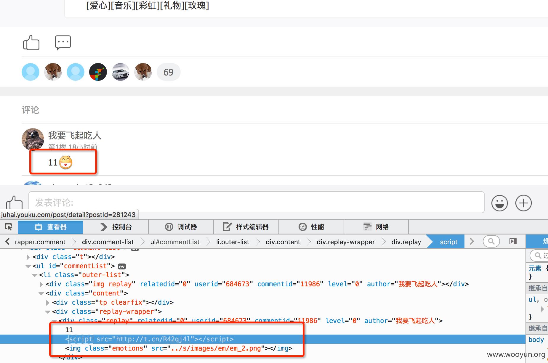
Task: Select the div.replay breadcrumb
Action: [x=406, y=242]
